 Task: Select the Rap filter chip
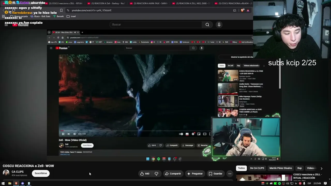pyautogui.click(x=299, y=168)
